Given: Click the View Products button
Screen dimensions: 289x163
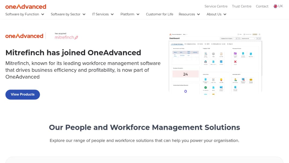Looking at the screenshot, I should (x=23, y=95).
